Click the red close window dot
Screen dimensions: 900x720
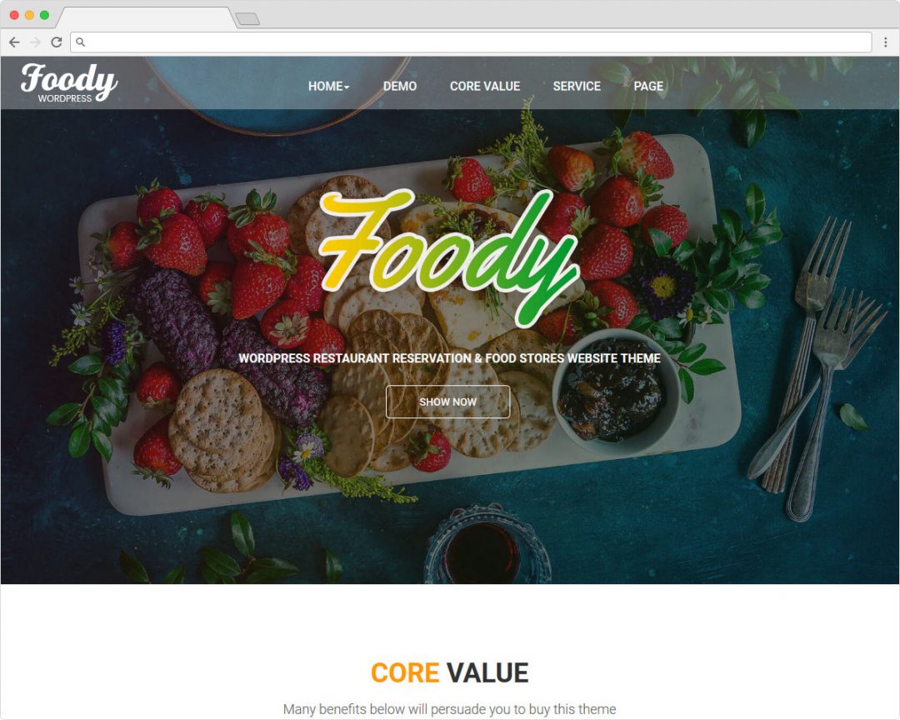14,15
